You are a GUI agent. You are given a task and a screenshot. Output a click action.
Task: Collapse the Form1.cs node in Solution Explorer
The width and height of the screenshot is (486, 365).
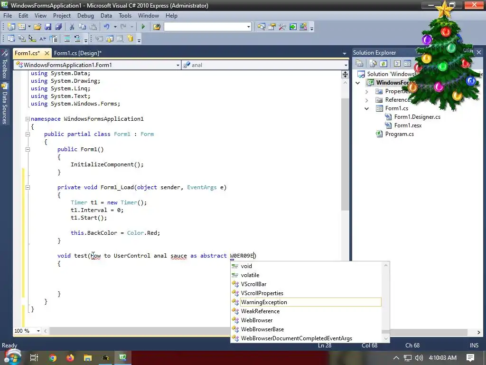click(367, 109)
